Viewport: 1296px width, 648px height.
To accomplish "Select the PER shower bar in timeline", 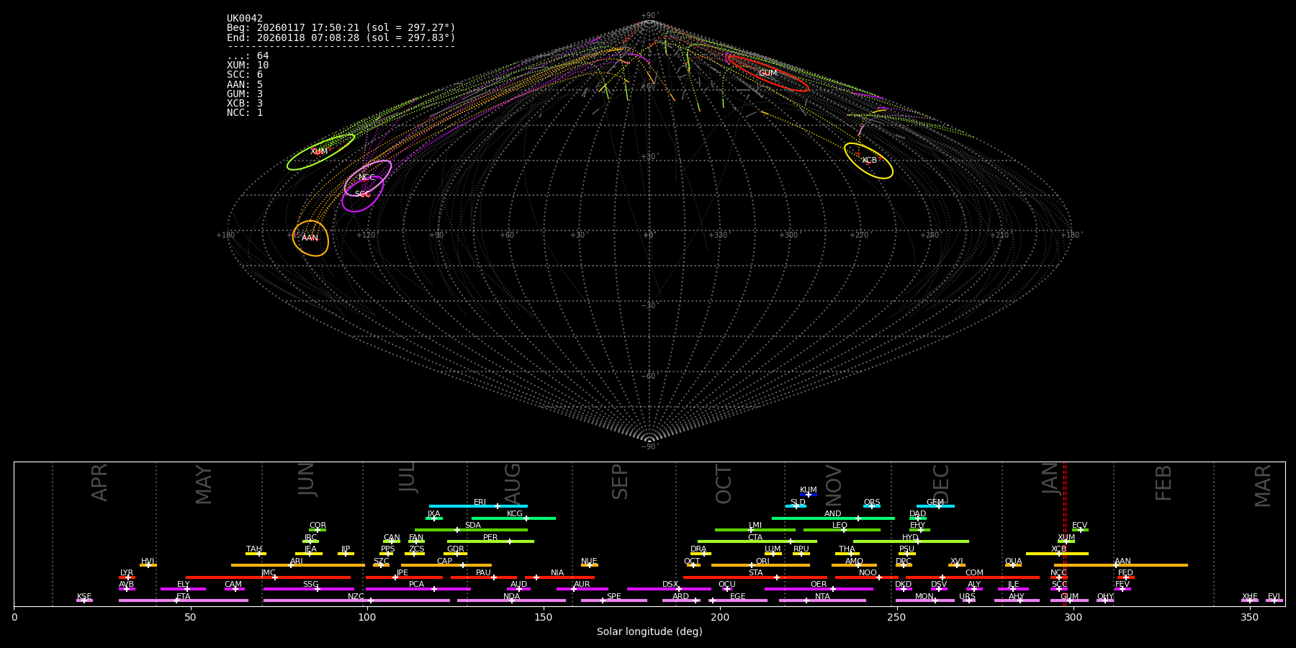I will 490,541.
